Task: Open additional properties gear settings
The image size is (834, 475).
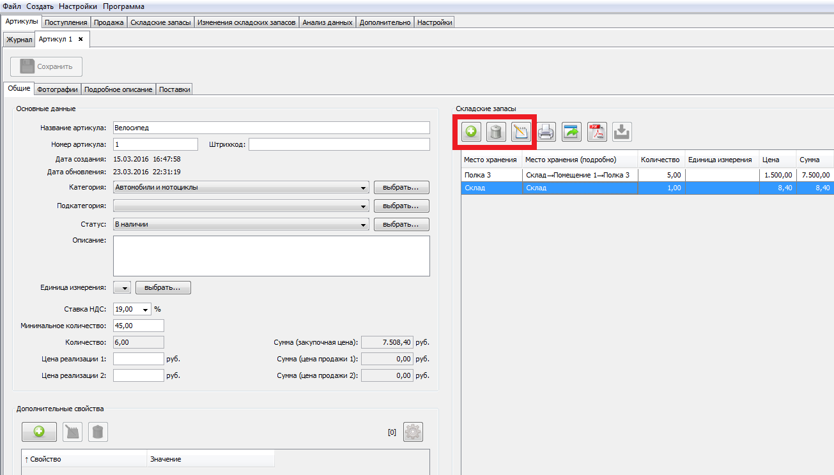Action: 413,432
